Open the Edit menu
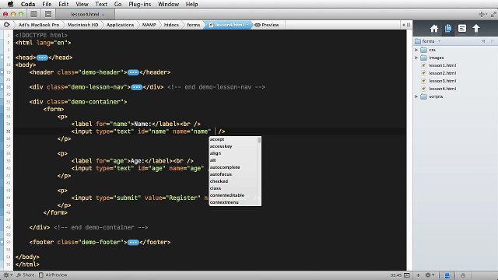This screenshot has height=280, width=498. coord(64,4)
